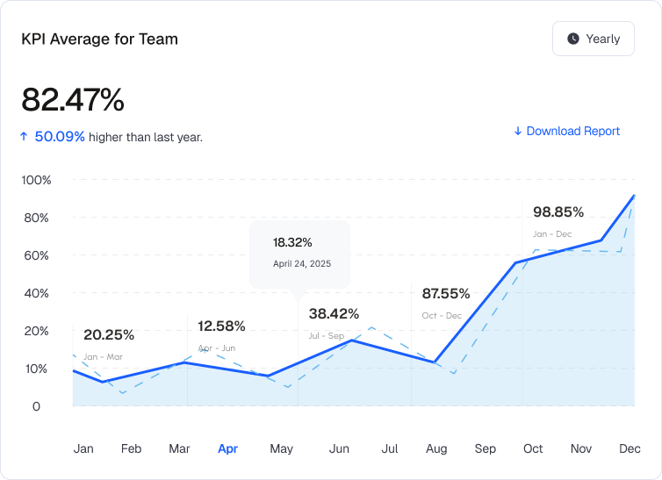Select the highlighted Apr month label
The height and width of the screenshot is (480, 662).
coord(227,448)
